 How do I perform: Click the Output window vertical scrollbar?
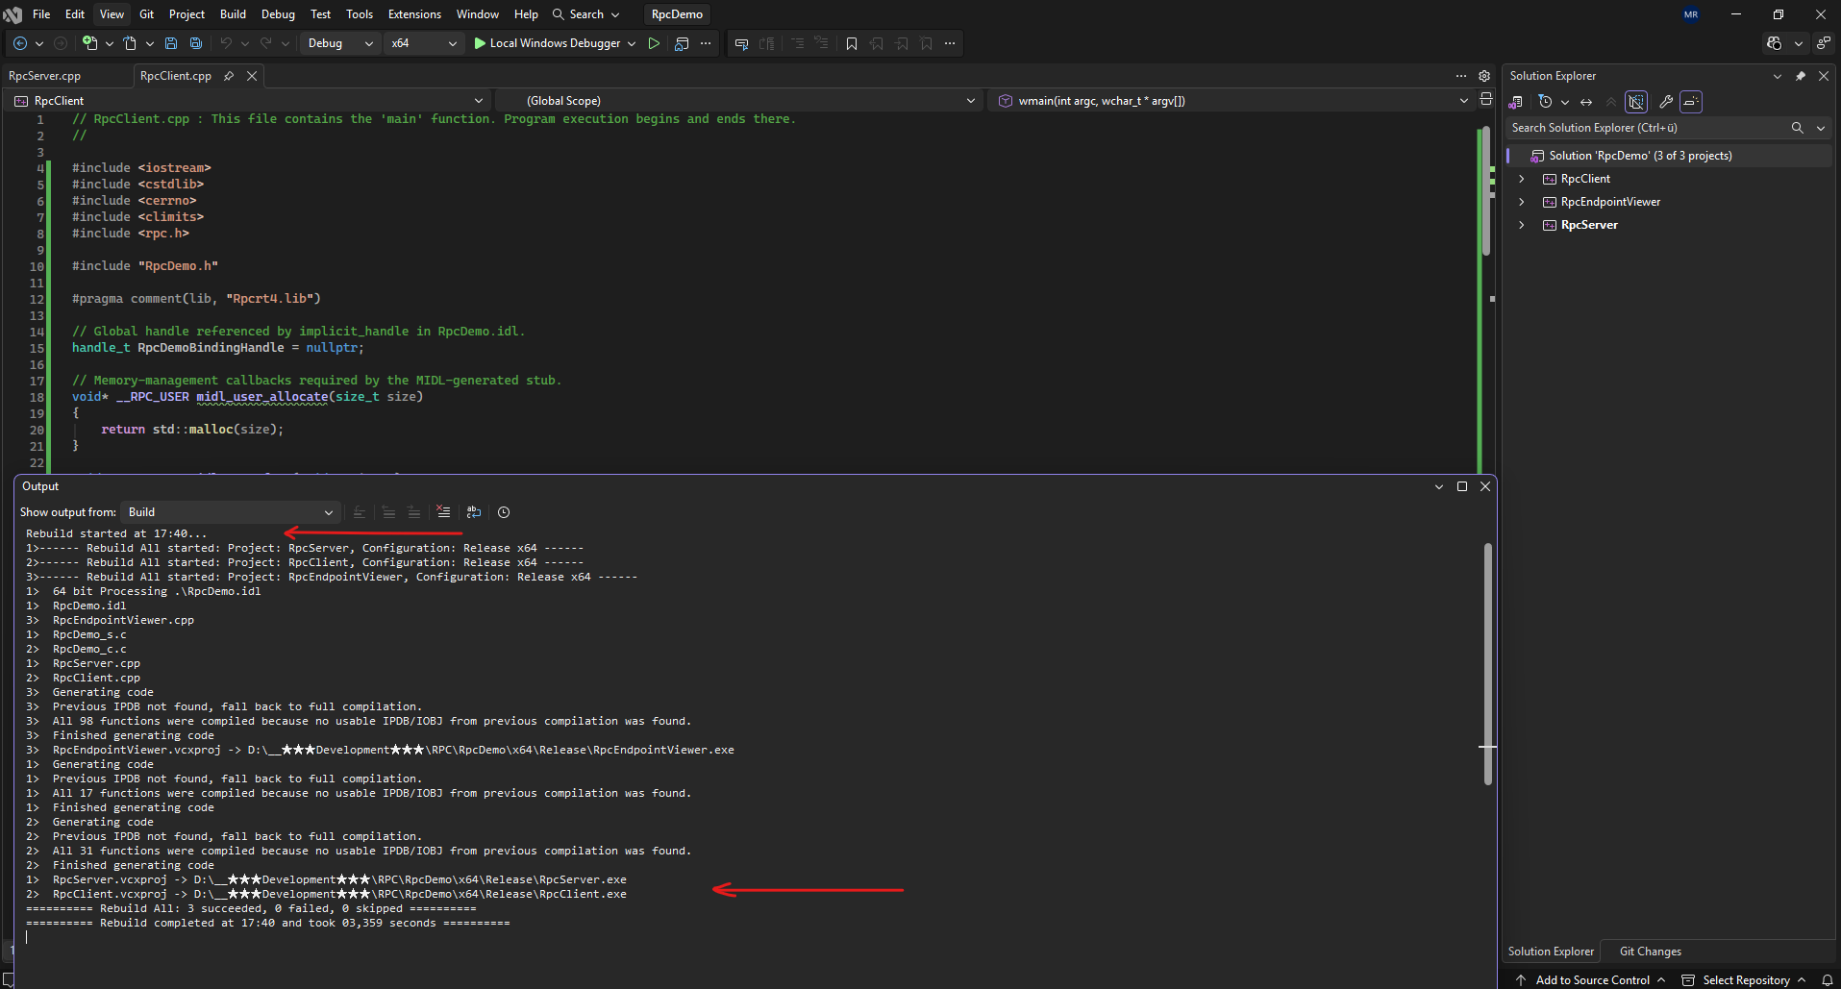click(x=1487, y=664)
